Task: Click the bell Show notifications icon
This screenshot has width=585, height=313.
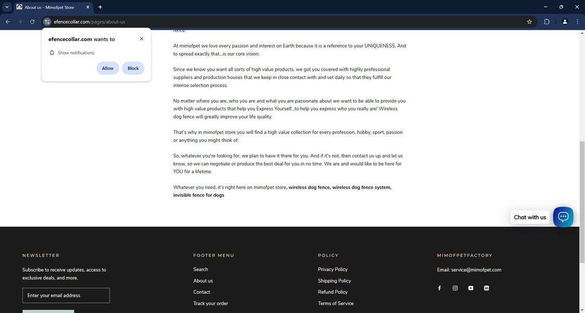Action: coord(52,53)
